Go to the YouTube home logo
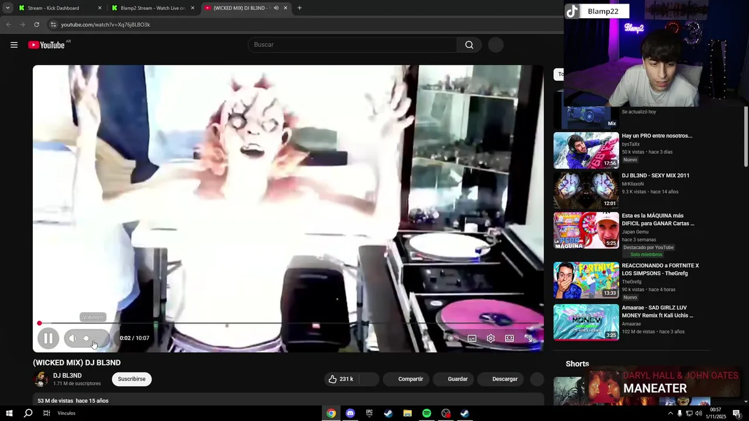 [46, 45]
